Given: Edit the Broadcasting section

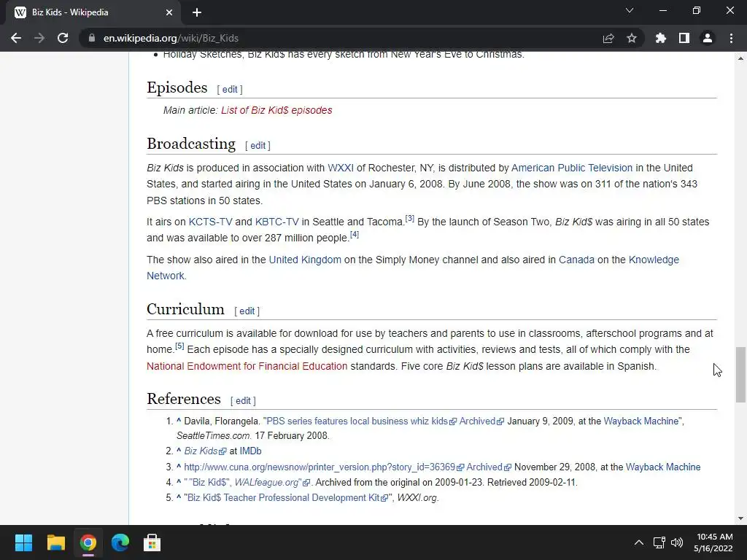Looking at the screenshot, I should pos(258,146).
